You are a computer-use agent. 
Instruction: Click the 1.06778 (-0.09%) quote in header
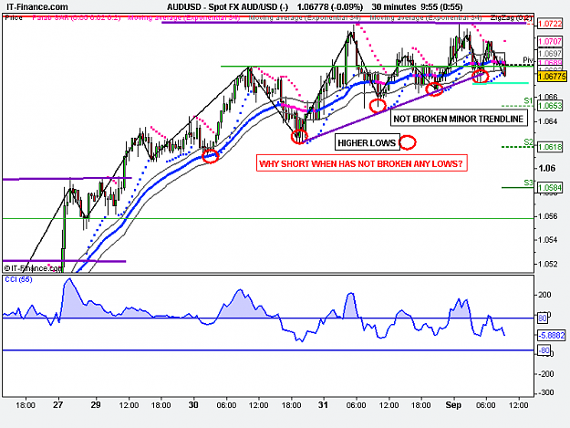(330, 7)
